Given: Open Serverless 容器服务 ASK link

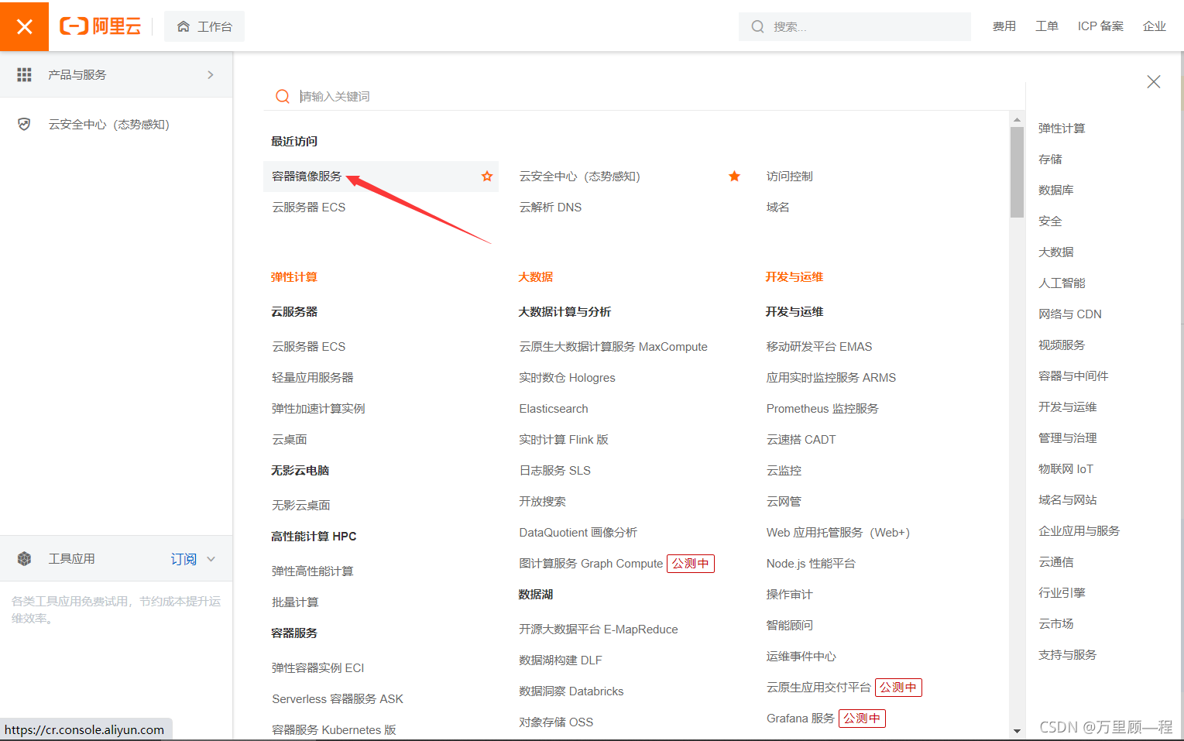Looking at the screenshot, I should tap(338, 699).
